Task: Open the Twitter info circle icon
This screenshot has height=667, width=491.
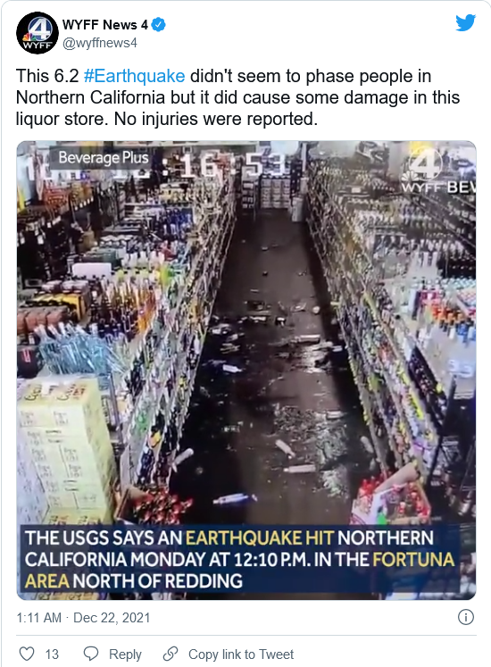Action: tap(466, 617)
